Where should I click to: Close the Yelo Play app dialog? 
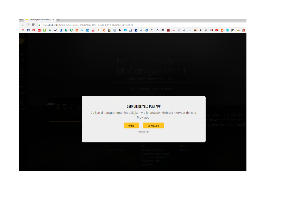click(x=201, y=101)
